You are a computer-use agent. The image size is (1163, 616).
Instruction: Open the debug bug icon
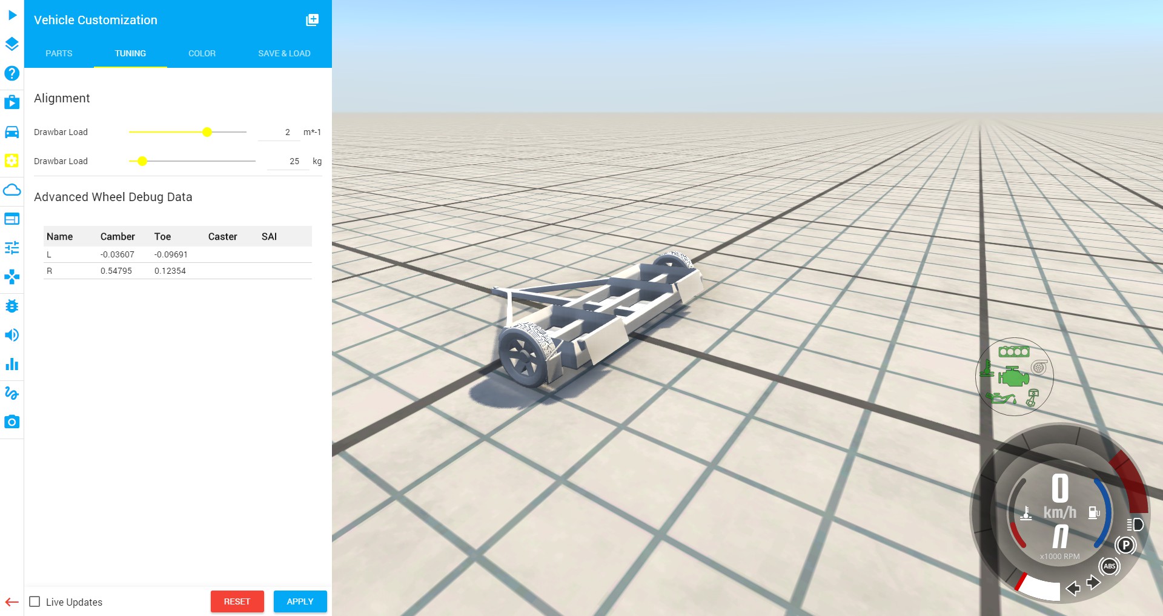click(12, 306)
